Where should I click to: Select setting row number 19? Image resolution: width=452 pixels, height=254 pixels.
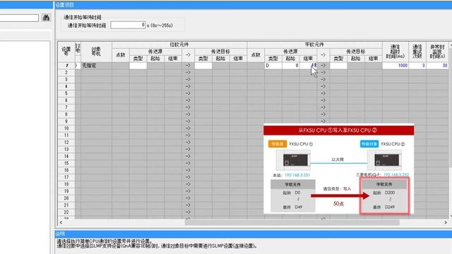(x=66, y=191)
